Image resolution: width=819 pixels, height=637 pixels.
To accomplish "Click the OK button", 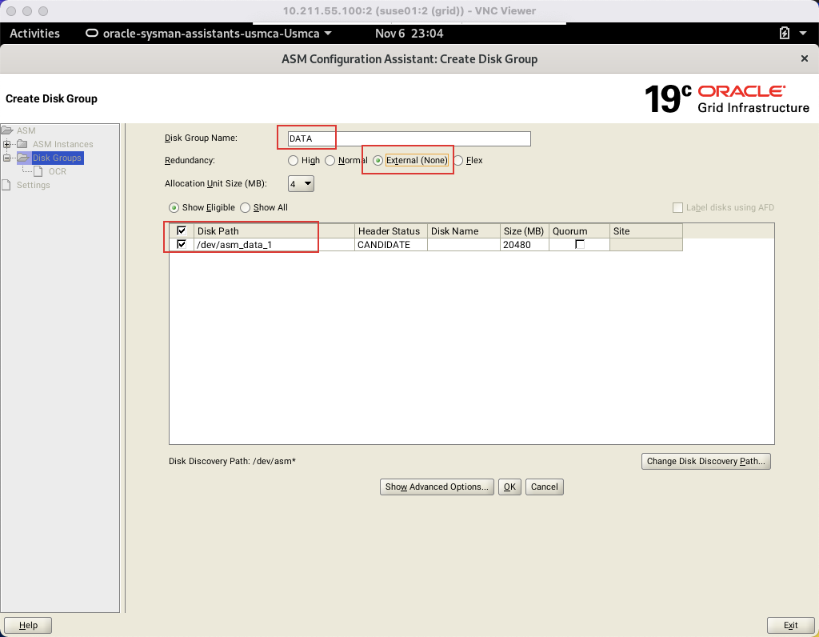I will click(x=509, y=487).
